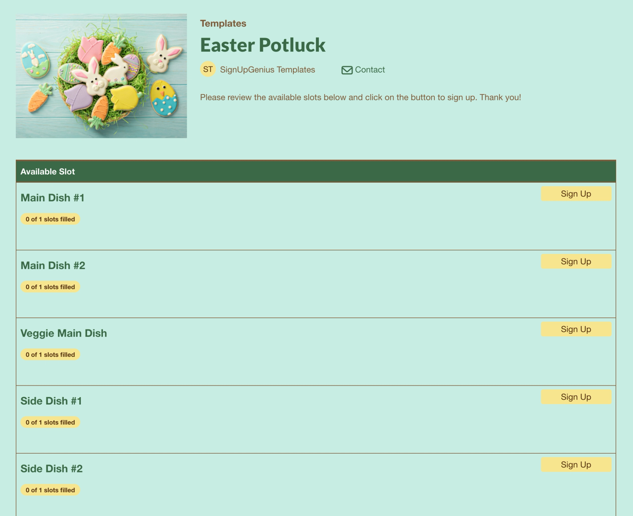Click the SignUpGenius Templates name
The image size is (633, 516).
pos(267,70)
